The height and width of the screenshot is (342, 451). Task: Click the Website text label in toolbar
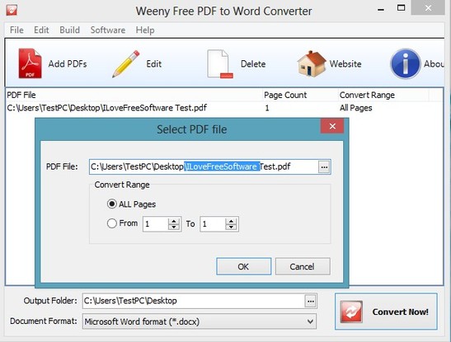click(345, 63)
